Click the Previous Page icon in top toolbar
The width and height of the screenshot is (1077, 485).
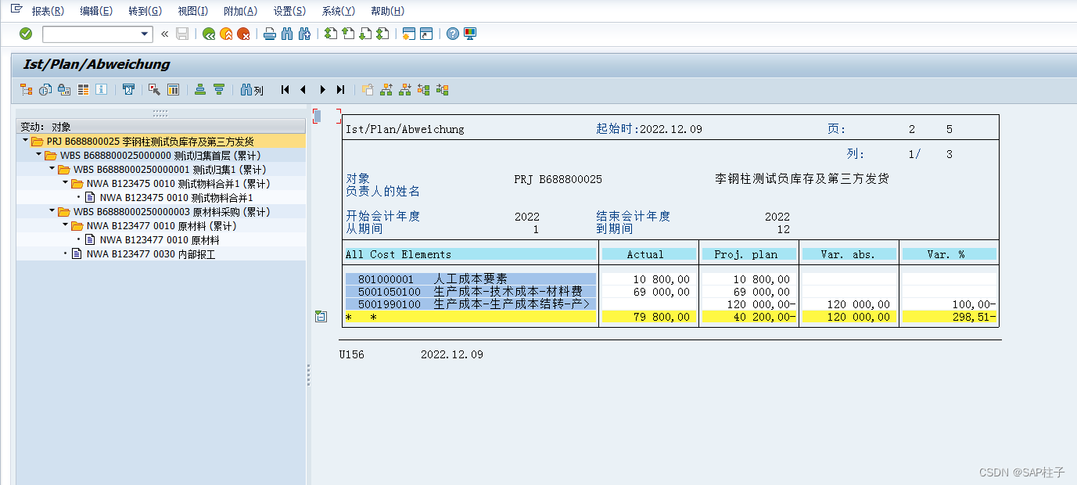click(348, 34)
